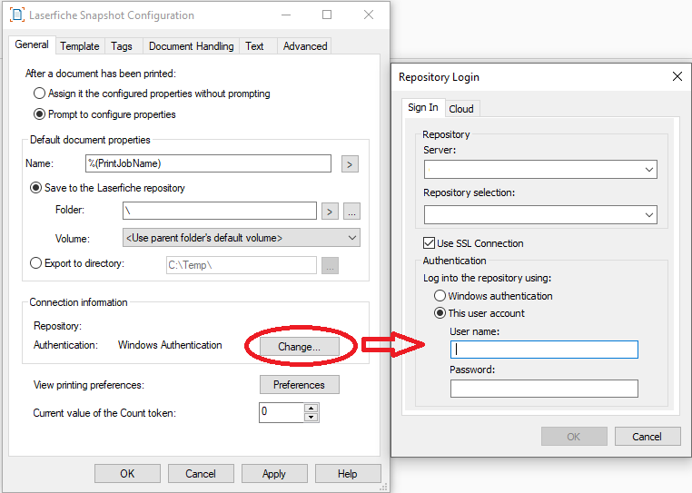Browse for folder with ellipsis button

(x=351, y=212)
